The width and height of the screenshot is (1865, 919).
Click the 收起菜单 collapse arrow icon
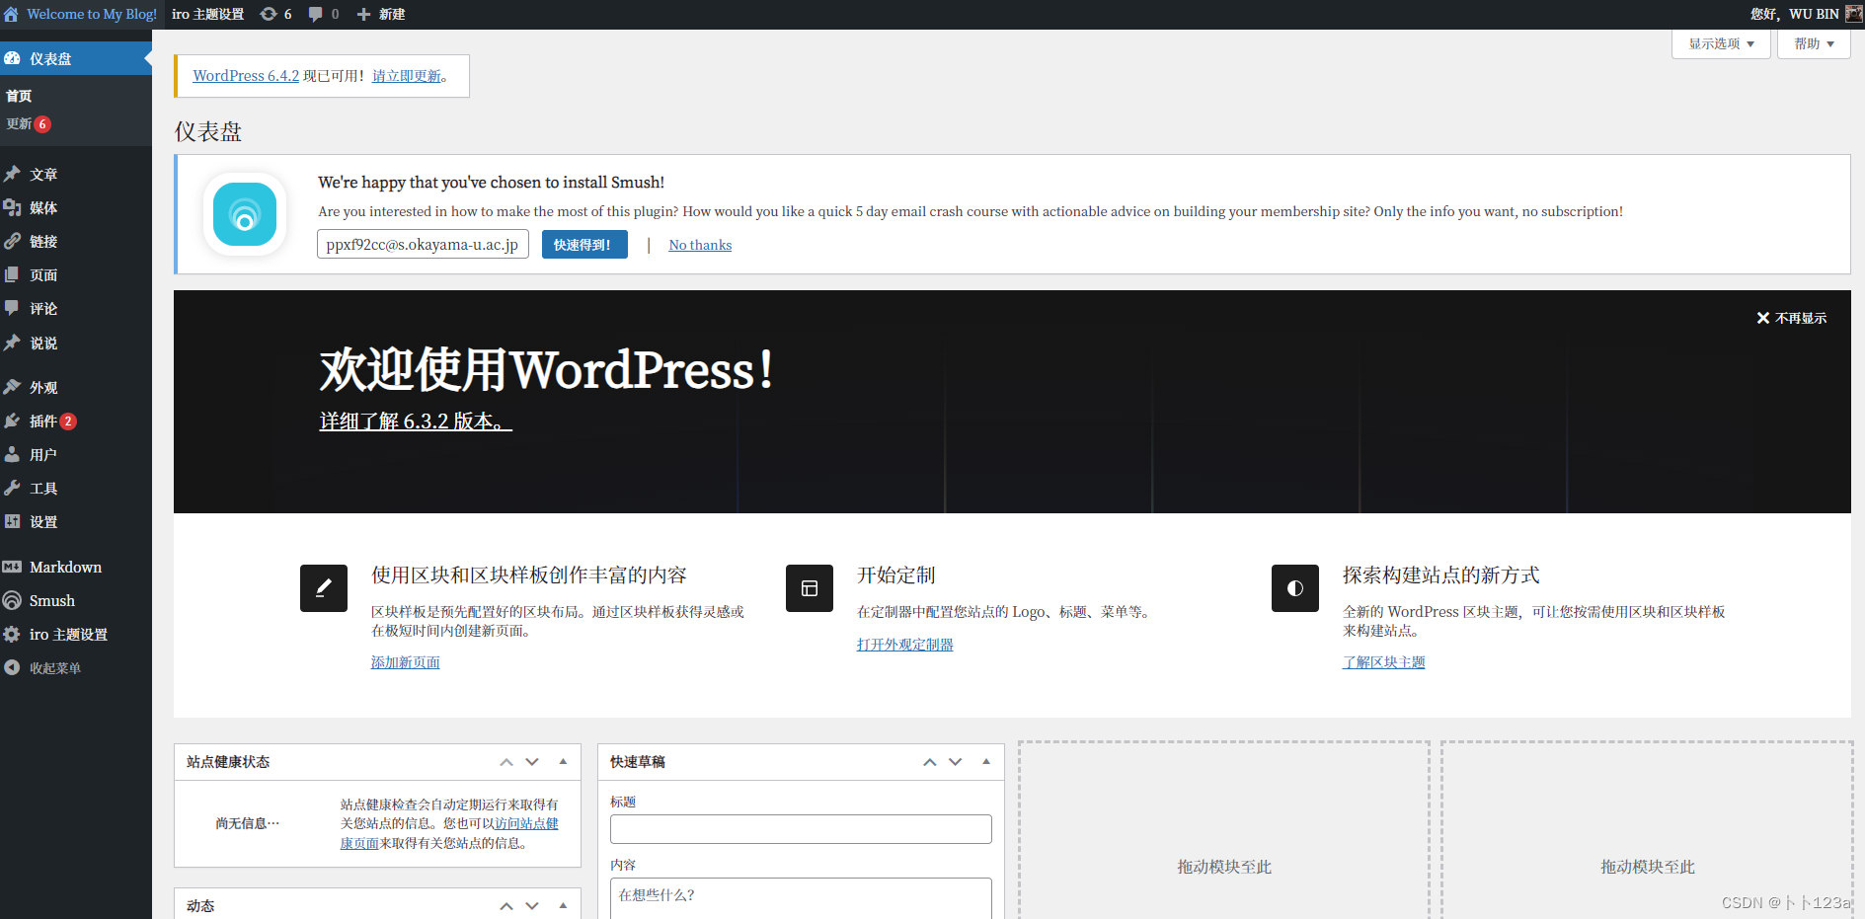[12, 667]
